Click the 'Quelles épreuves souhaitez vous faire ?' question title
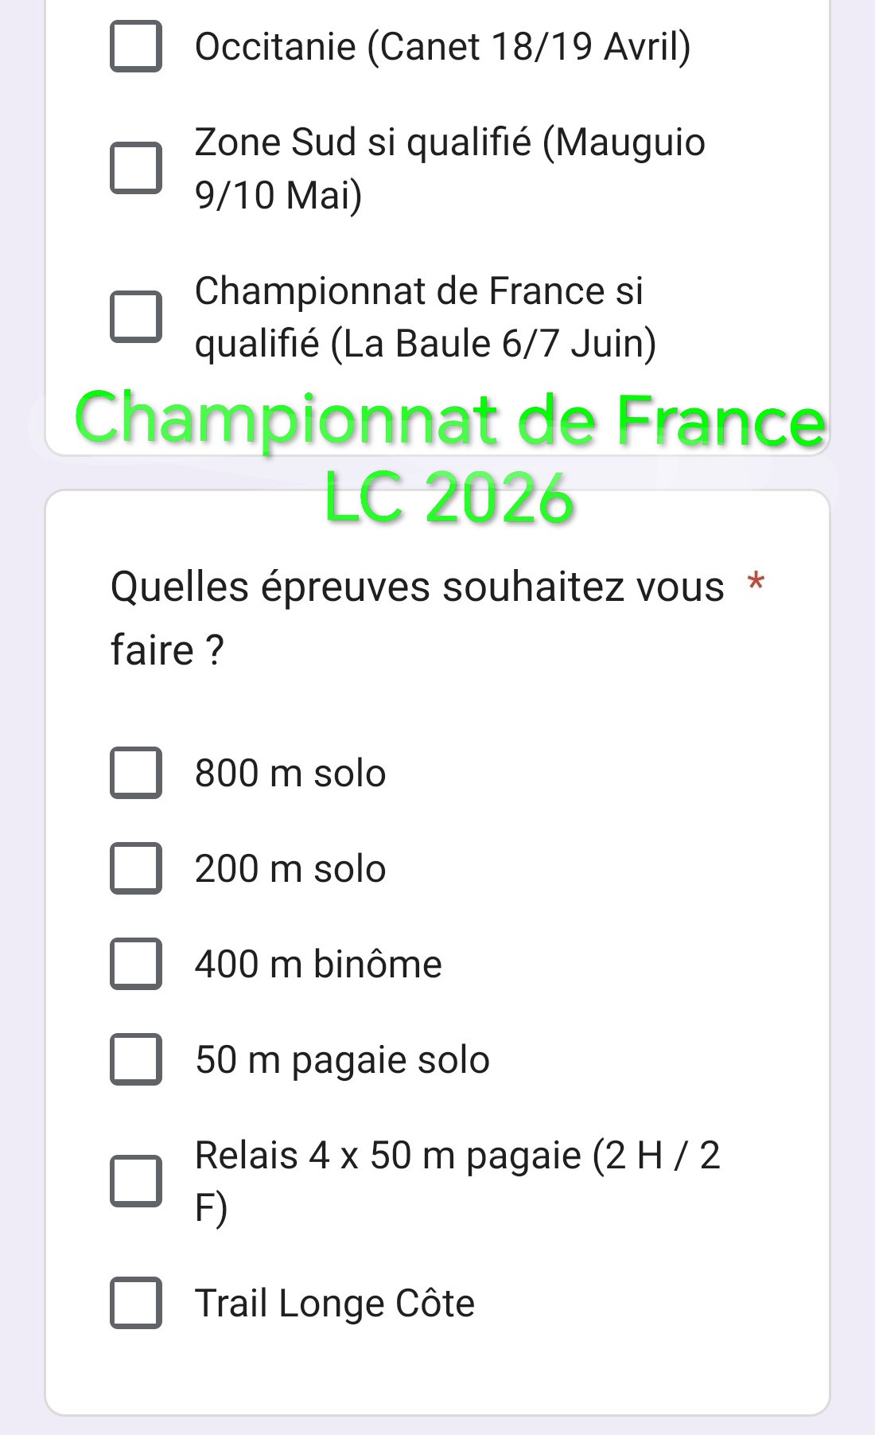Image resolution: width=875 pixels, height=1435 pixels. (417, 618)
